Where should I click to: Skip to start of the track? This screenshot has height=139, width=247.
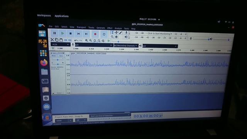pos(78,34)
